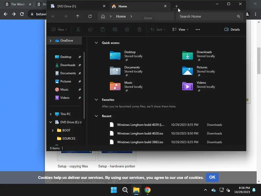This screenshot has width=261, height=196.
Task: Click the Windows Start button in the taskbar
Action: pyautogui.click(x=114, y=190)
